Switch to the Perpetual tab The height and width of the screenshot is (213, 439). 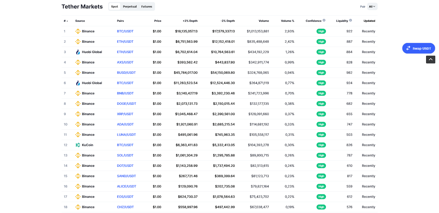(x=130, y=7)
